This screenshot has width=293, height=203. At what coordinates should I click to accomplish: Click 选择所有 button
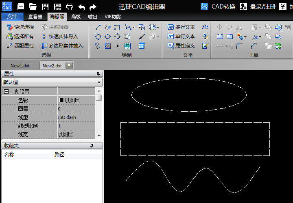[x=20, y=37]
